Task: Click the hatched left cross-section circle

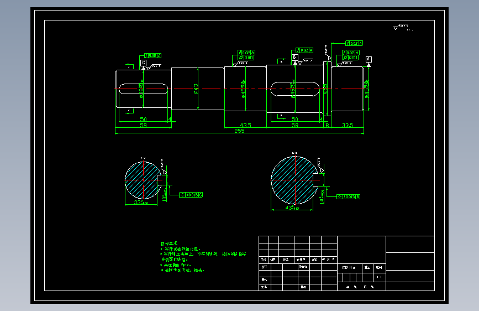Action: [143, 180]
